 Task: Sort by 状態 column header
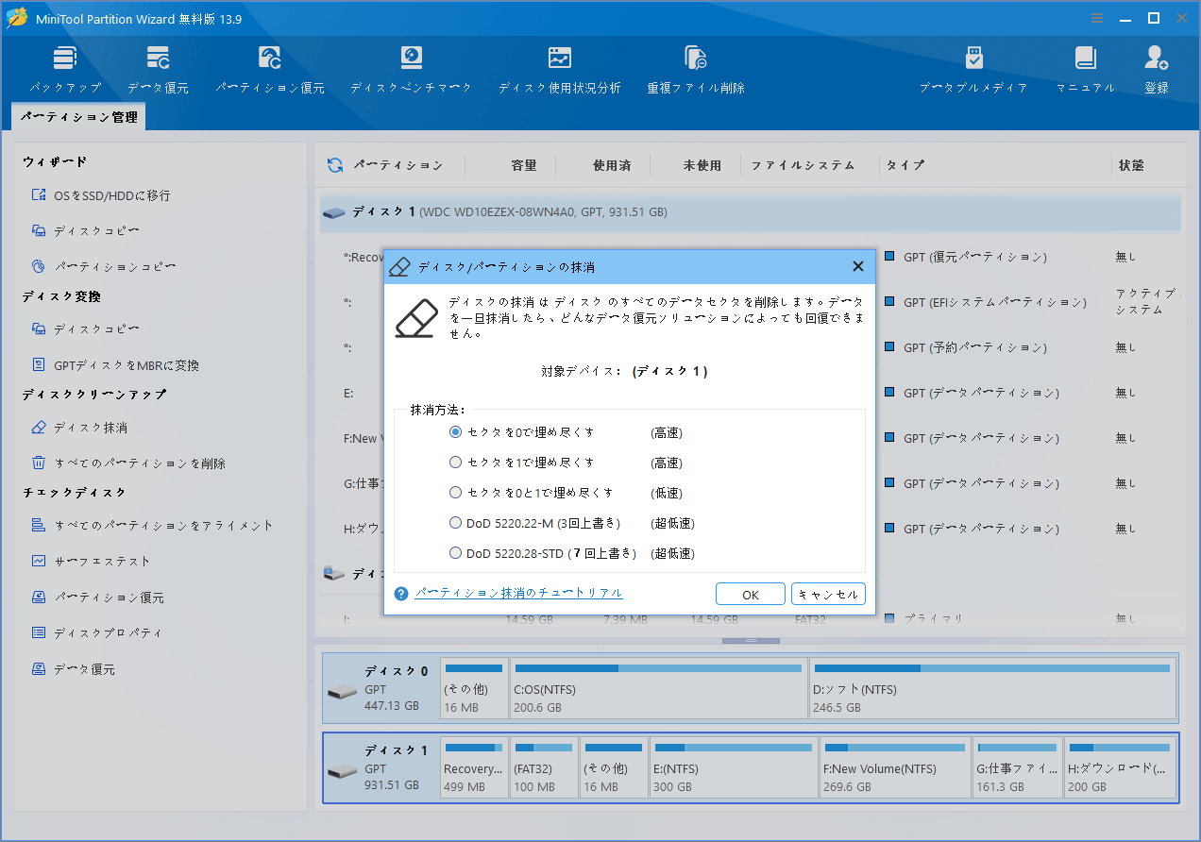point(1131,165)
